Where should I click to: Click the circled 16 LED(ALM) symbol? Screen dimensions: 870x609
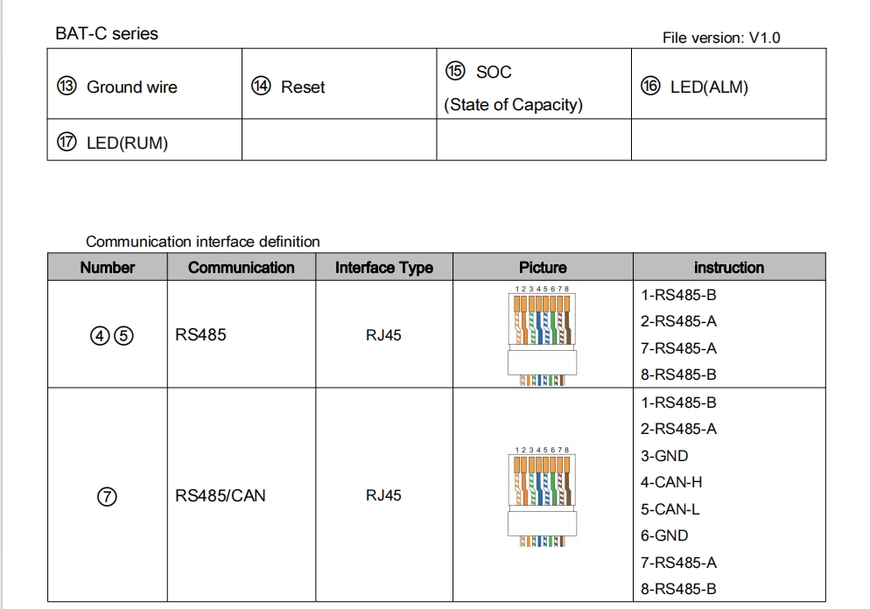(x=650, y=87)
